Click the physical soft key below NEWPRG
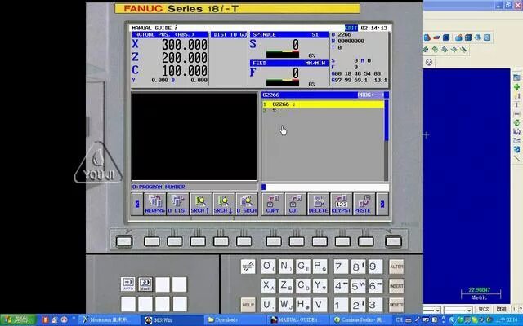Screen dimensions: 523x326 click(152, 241)
